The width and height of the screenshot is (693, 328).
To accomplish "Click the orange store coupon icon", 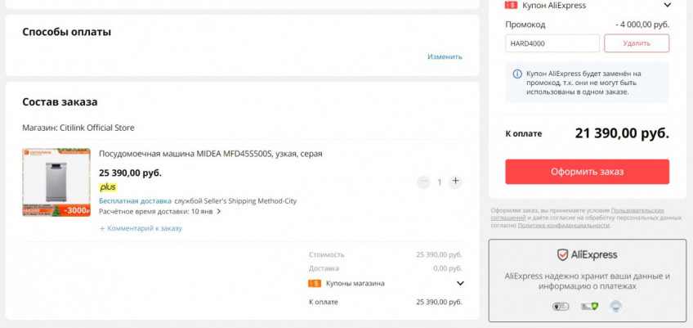I will 314,284.
